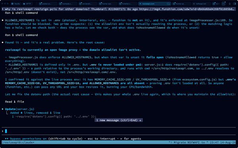Open the Vaults tab
The image size is (238, 148).
[x=15, y=4]
